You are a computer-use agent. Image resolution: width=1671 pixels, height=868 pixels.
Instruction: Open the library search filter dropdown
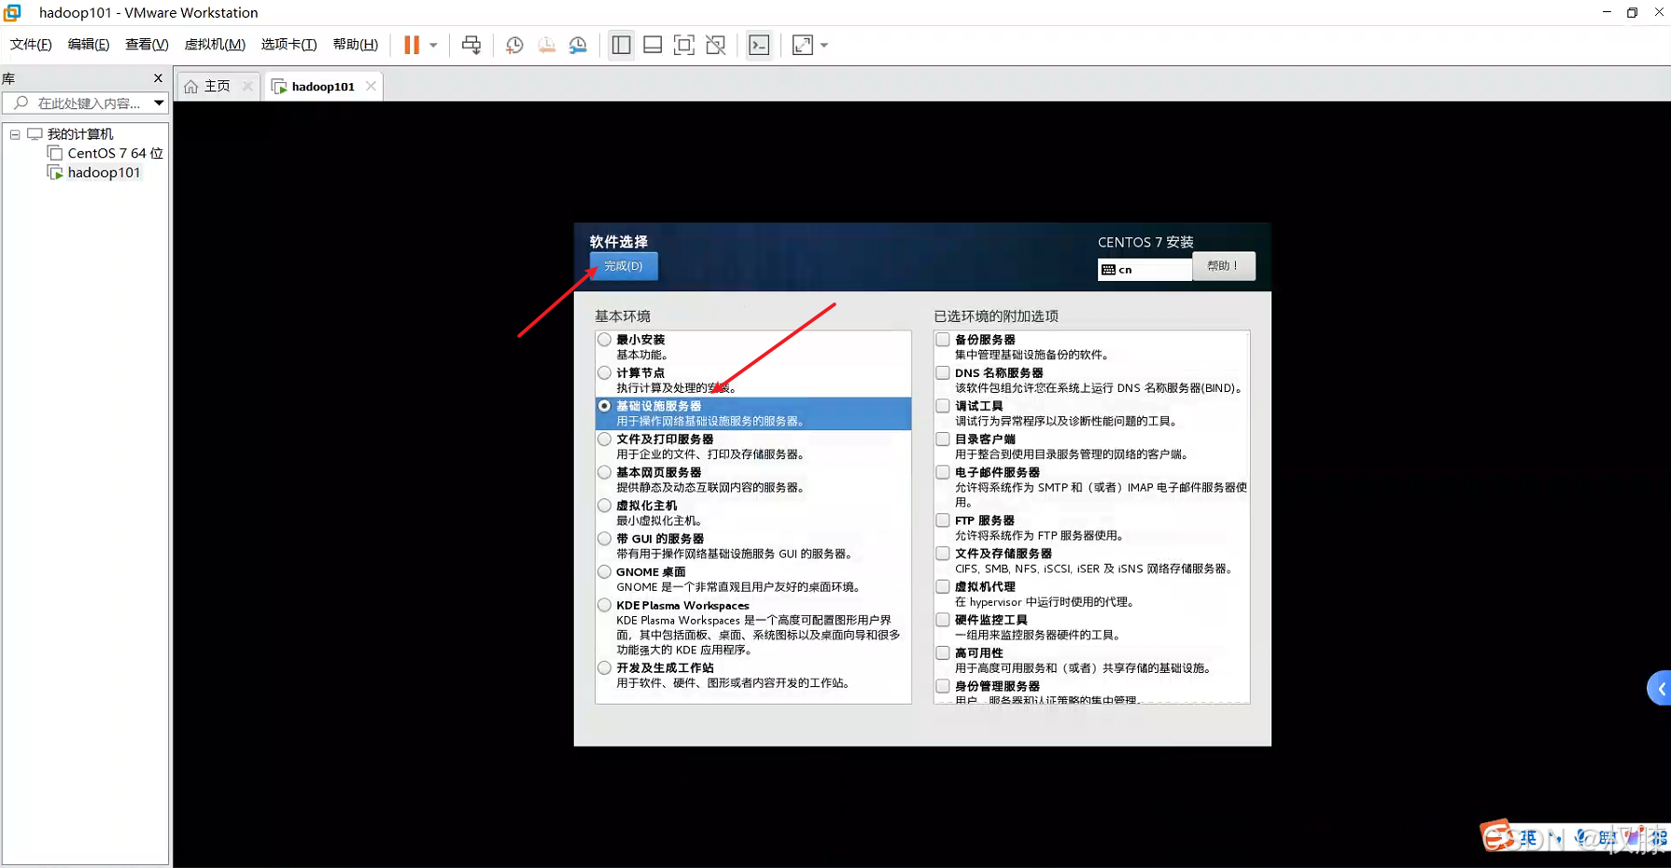159,103
